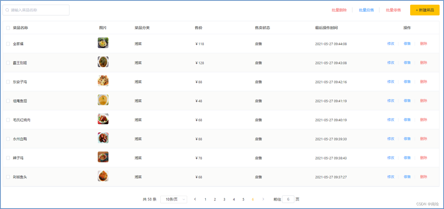
Task: Delete the 毛氏红烧肉 dish
Action: tap(423, 120)
